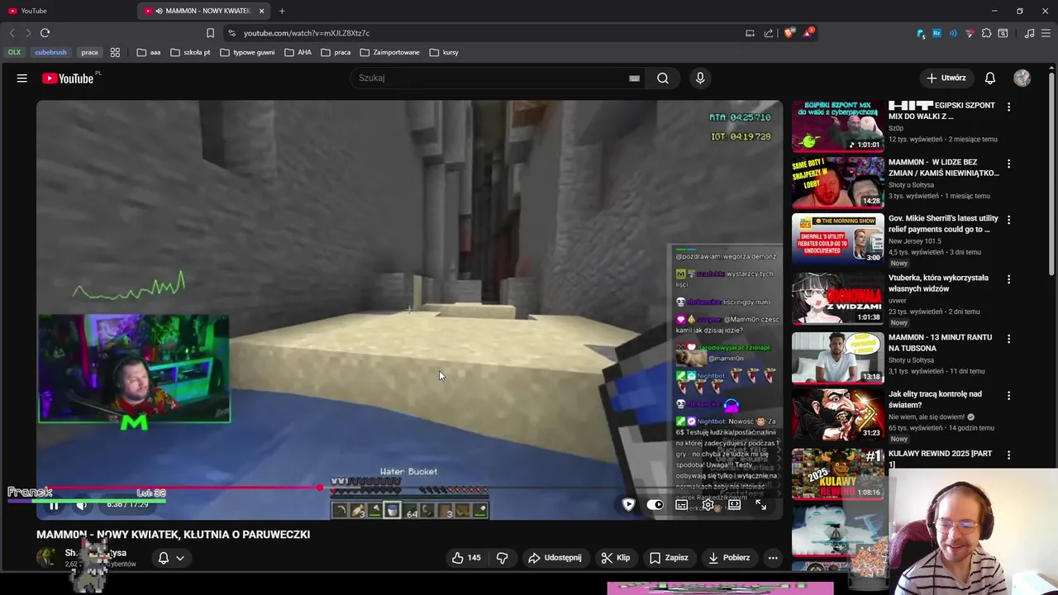Image resolution: width=1058 pixels, height=595 pixels.
Task: Open options for W LIDZE BEZ ZMIAN video
Action: tap(1008, 164)
